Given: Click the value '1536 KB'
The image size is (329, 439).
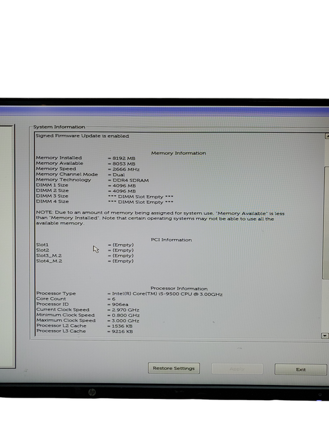Looking at the screenshot, I should click(122, 326).
